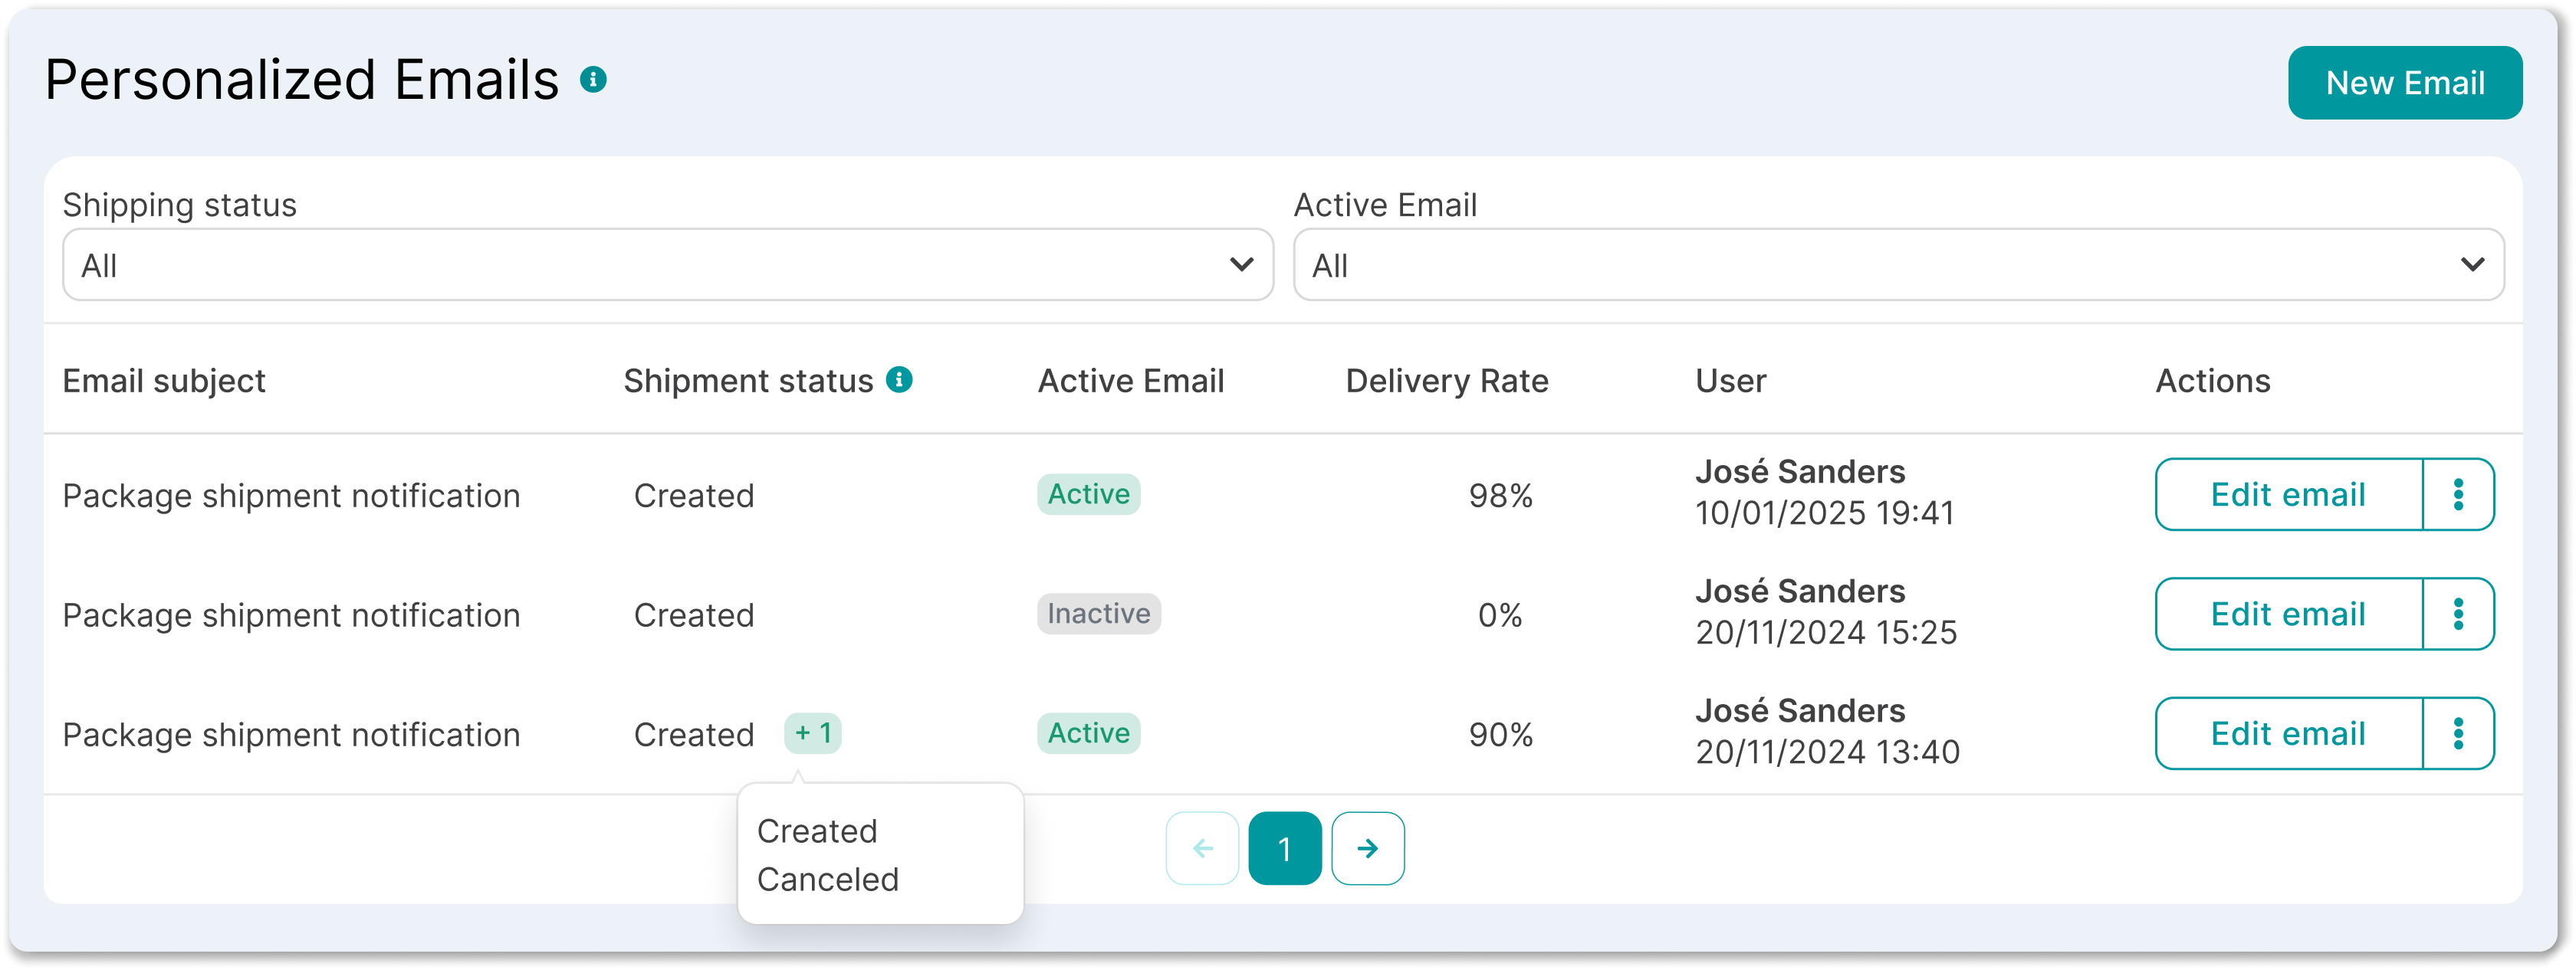Click the 0% delivery rate value
Screen dimensions: 2576x970
1500,614
